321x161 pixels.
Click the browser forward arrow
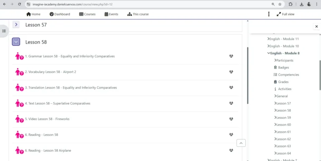12,4
